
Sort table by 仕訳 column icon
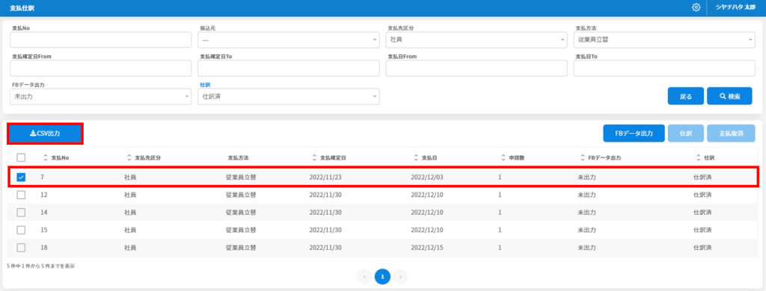(699, 158)
